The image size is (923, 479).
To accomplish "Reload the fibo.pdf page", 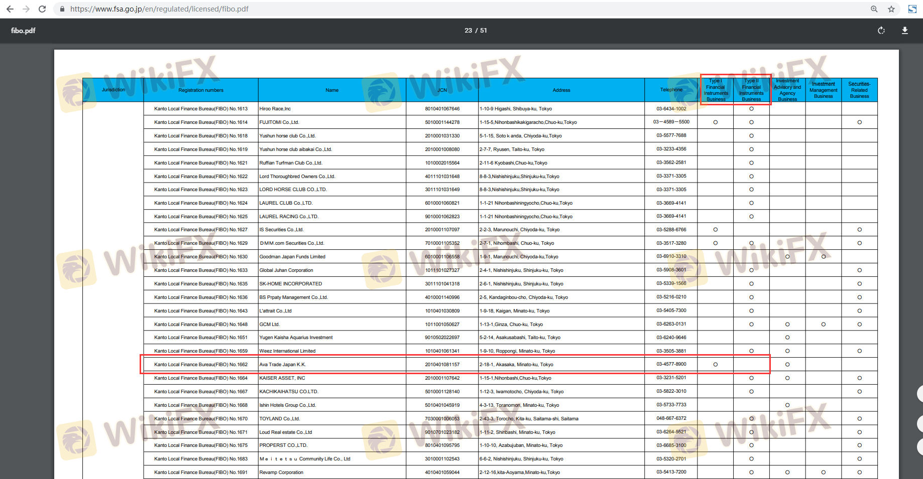I will click(42, 9).
